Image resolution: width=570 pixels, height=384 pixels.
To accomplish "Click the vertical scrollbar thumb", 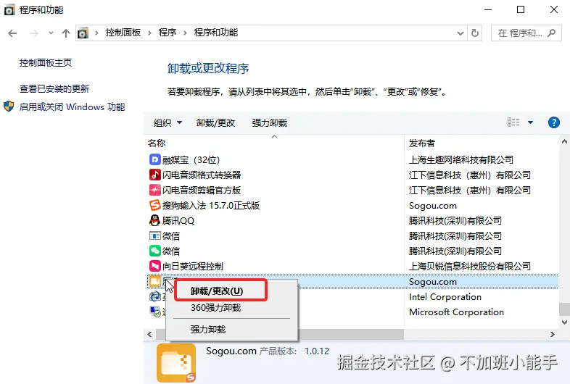I will [x=564, y=309].
